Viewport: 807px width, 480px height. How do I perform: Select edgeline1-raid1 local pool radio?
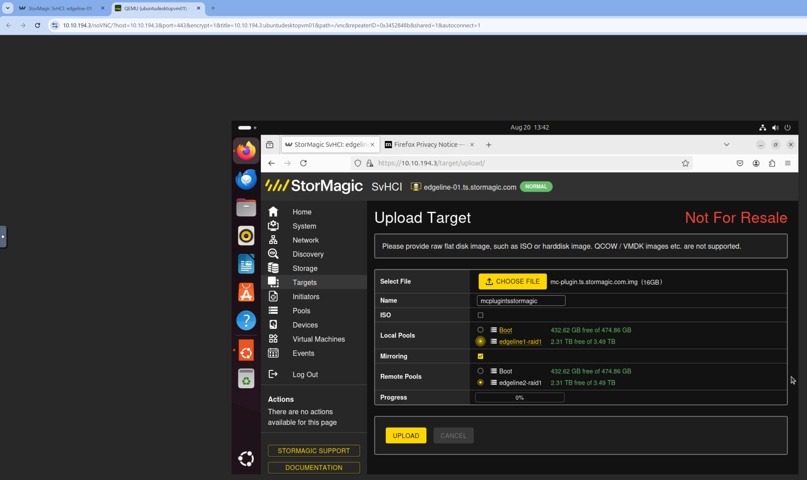tap(480, 341)
